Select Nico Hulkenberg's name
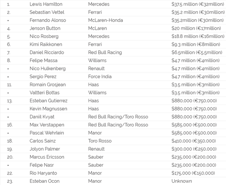This screenshot has width=226, height=185. click(x=47, y=68)
